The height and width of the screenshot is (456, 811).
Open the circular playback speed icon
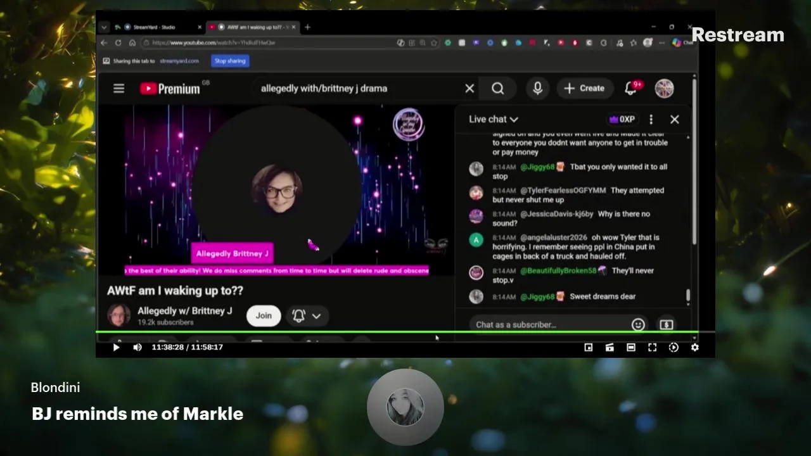pyautogui.click(x=674, y=347)
